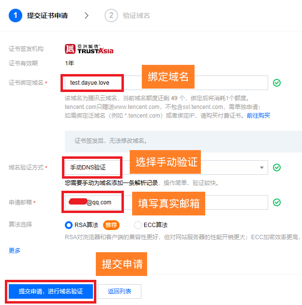Click the test.dayue.love domain input field
The image size is (302, 305).
[x=166, y=83]
